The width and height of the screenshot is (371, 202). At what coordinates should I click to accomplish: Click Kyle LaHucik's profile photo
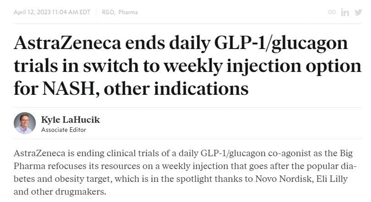(x=25, y=123)
